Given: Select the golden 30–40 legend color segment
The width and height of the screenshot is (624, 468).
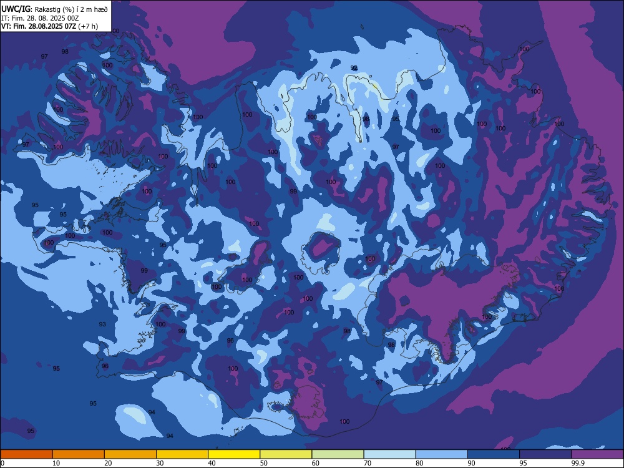Looking at the screenshot, I should point(182,454).
